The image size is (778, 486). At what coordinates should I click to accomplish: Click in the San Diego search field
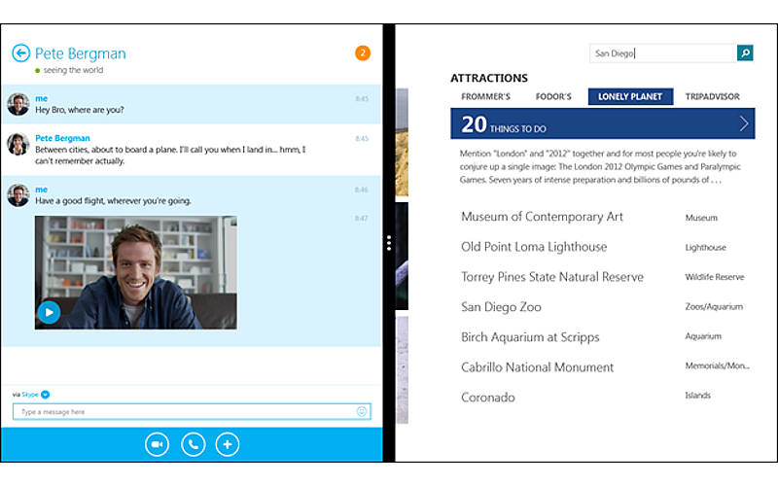click(x=663, y=53)
